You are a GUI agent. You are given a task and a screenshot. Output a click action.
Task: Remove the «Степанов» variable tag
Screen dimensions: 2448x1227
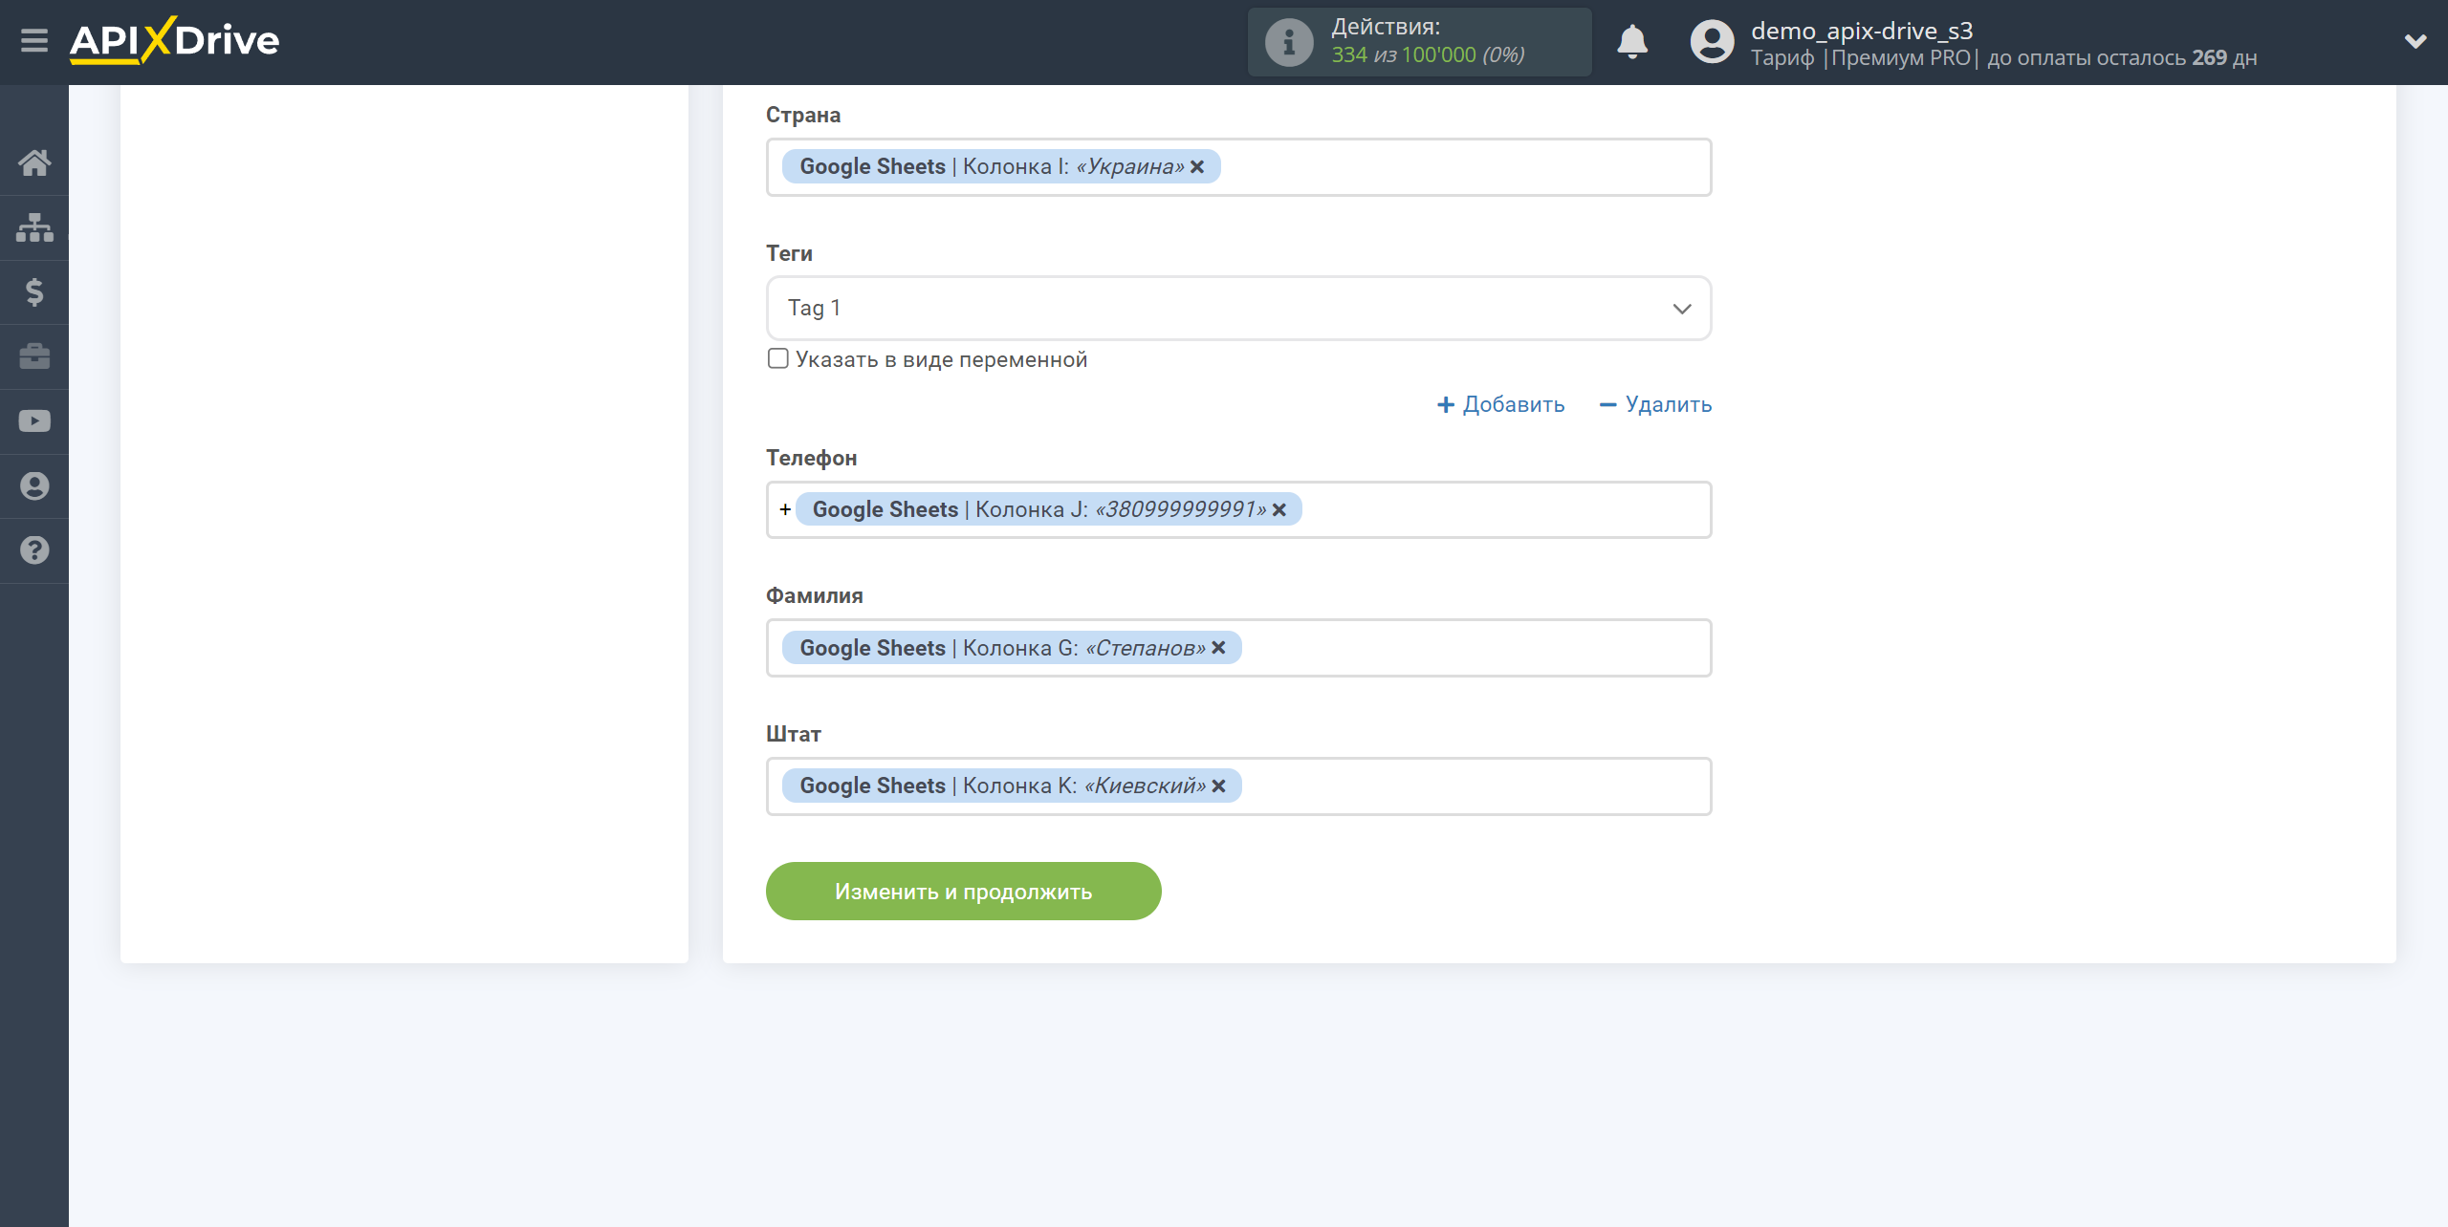(1218, 648)
